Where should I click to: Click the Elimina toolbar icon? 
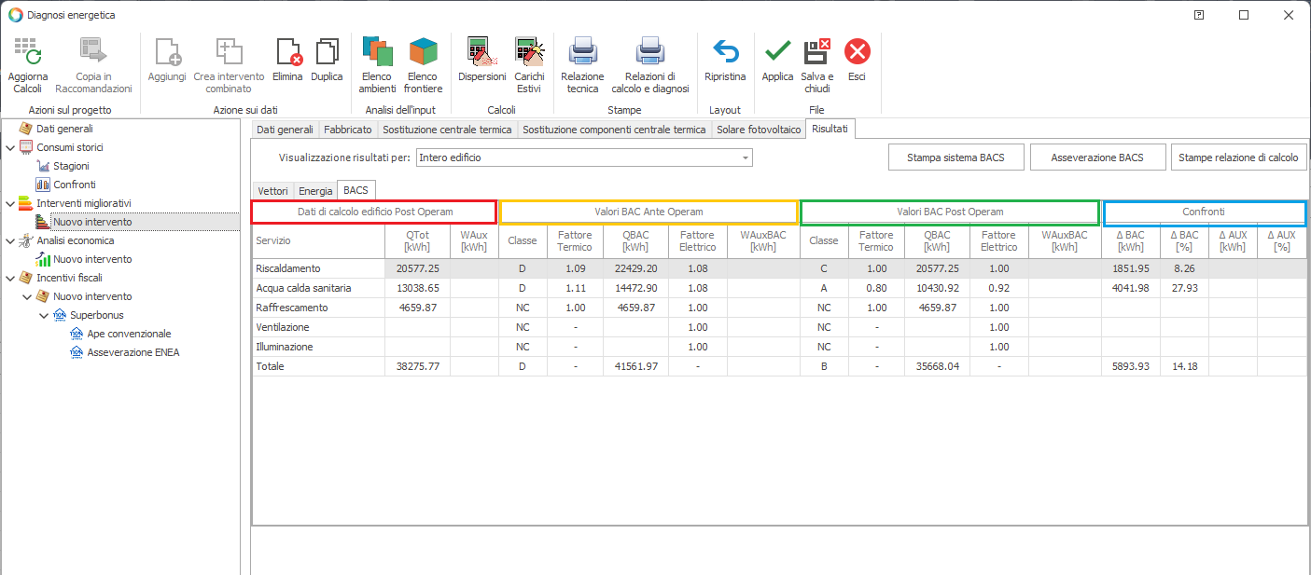pyautogui.click(x=287, y=53)
